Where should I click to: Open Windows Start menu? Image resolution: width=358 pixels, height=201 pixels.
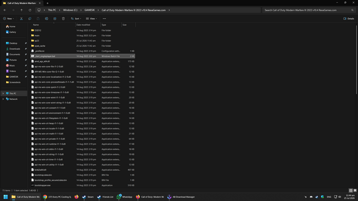6,197
